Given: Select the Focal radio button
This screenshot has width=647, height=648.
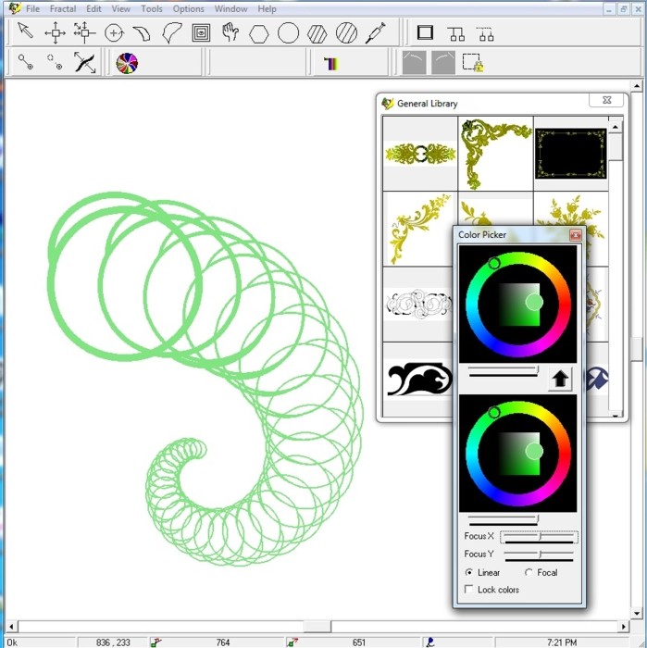Looking at the screenshot, I should [x=529, y=572].
